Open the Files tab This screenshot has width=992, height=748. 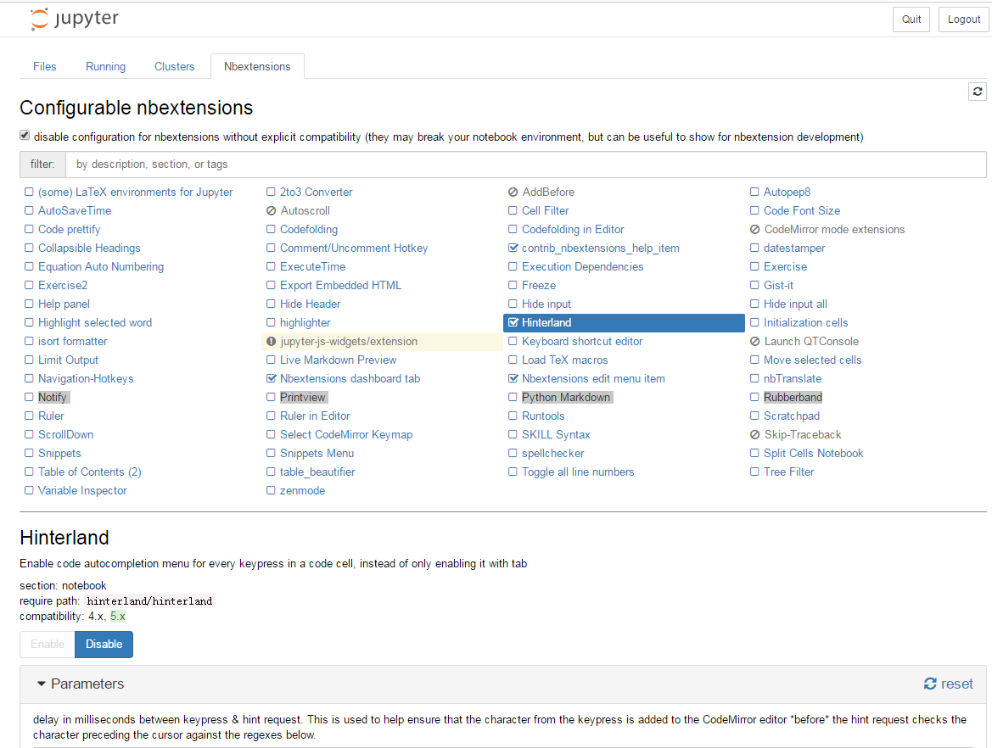tap(44, 66)
